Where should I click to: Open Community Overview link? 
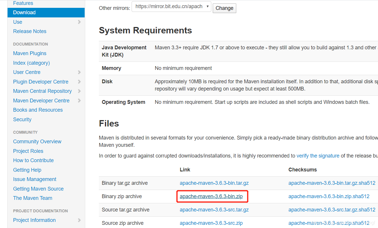click(x=37, y=142)
